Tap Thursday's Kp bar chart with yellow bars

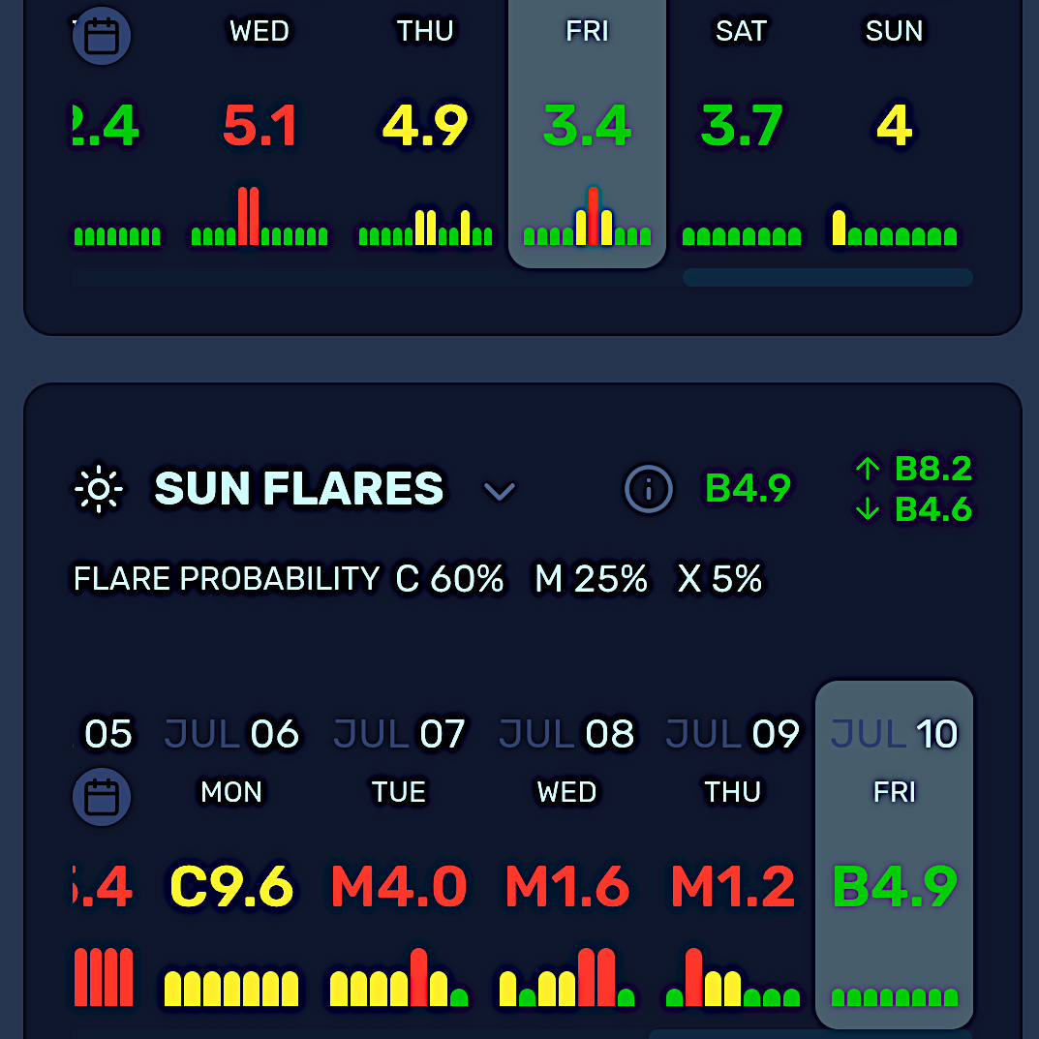point(425,228)
